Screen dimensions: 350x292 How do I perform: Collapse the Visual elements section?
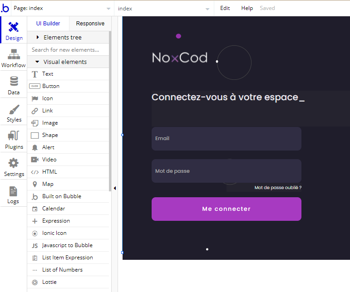[x=64, y=62]
